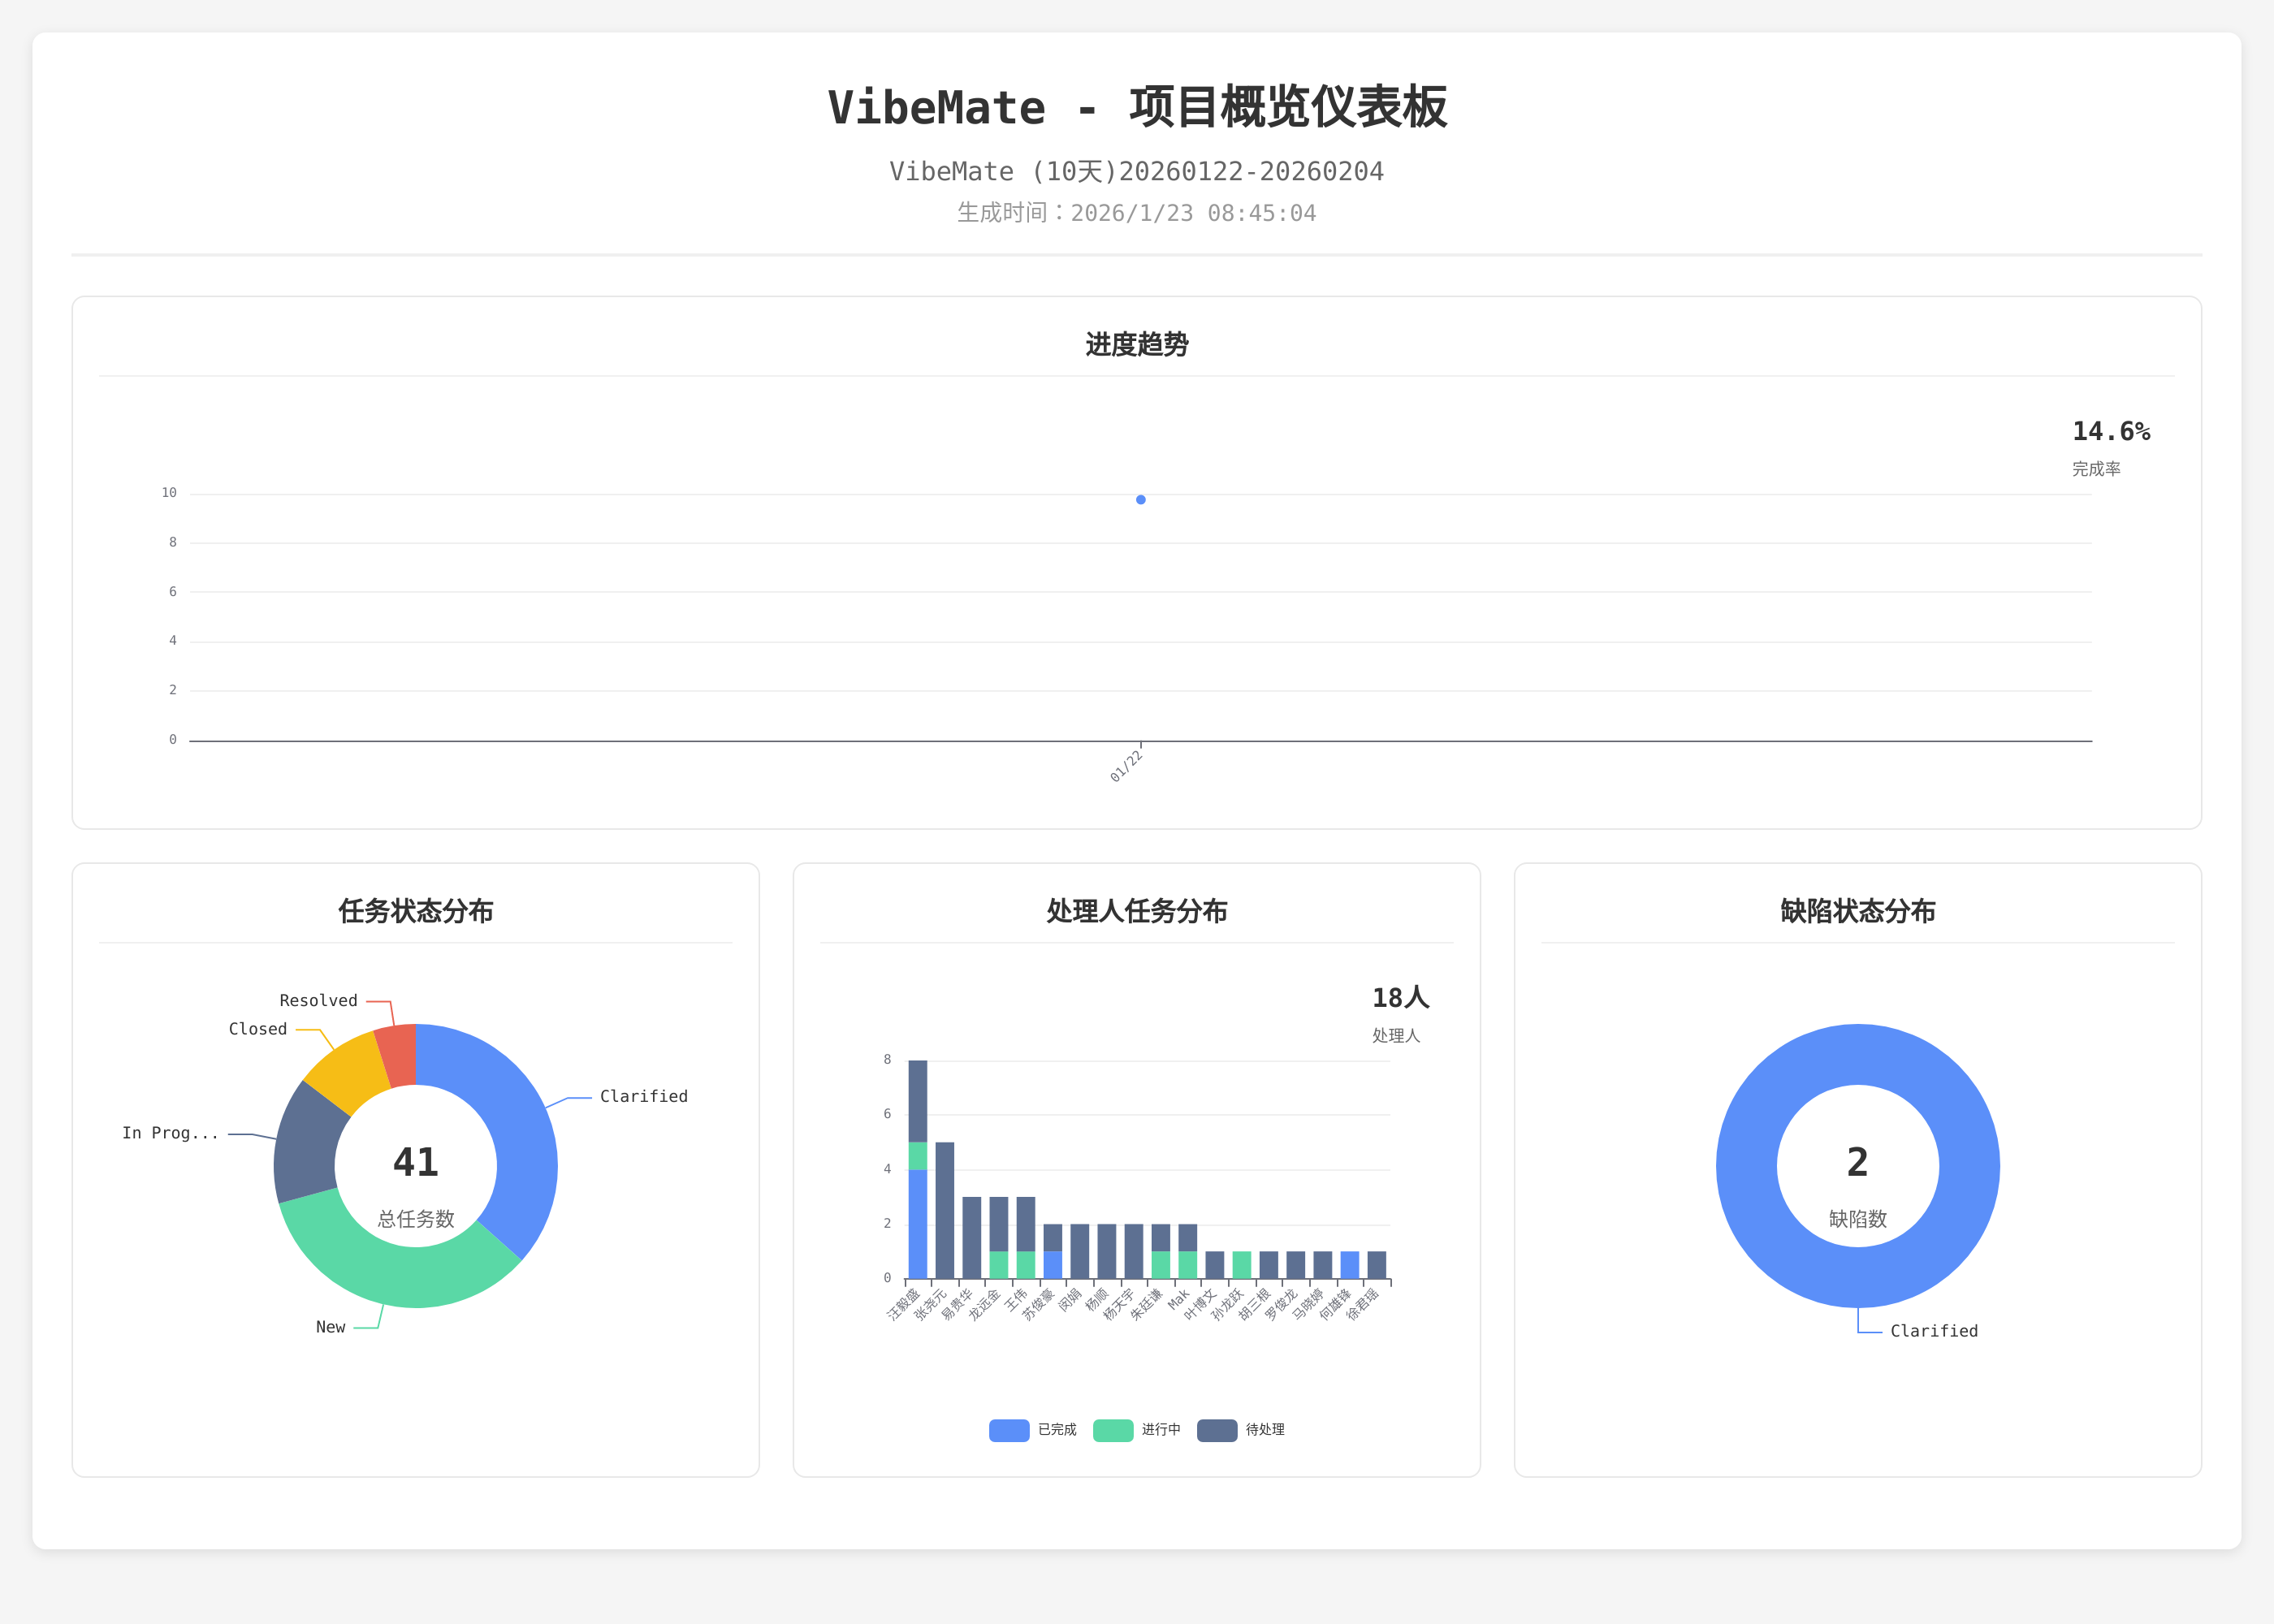Click 汪毅盛's blue 已完成 bar segment
Image resolution: width=2274 pixels, height=1624 pixels.
(x=917, y=1224)
